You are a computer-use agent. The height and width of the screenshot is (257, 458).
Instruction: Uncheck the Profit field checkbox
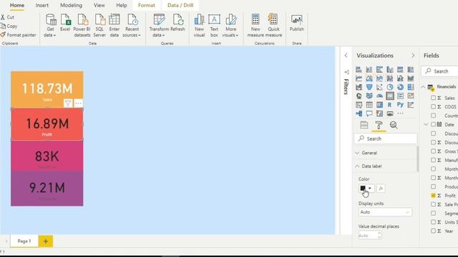coord(434,196)
